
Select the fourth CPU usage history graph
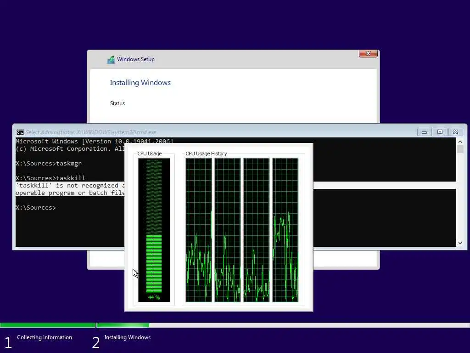point(285,230)
